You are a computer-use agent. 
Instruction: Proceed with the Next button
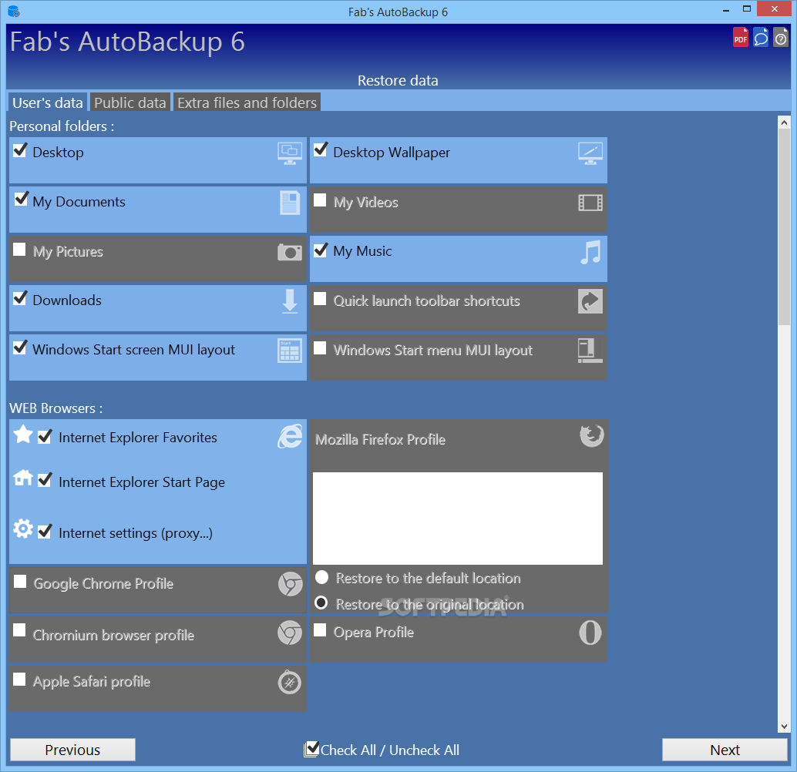tap(725, 750)
